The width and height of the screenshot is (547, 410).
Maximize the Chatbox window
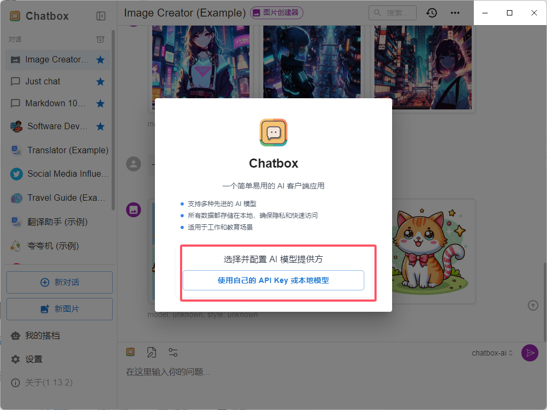click(x=510, y=13)
